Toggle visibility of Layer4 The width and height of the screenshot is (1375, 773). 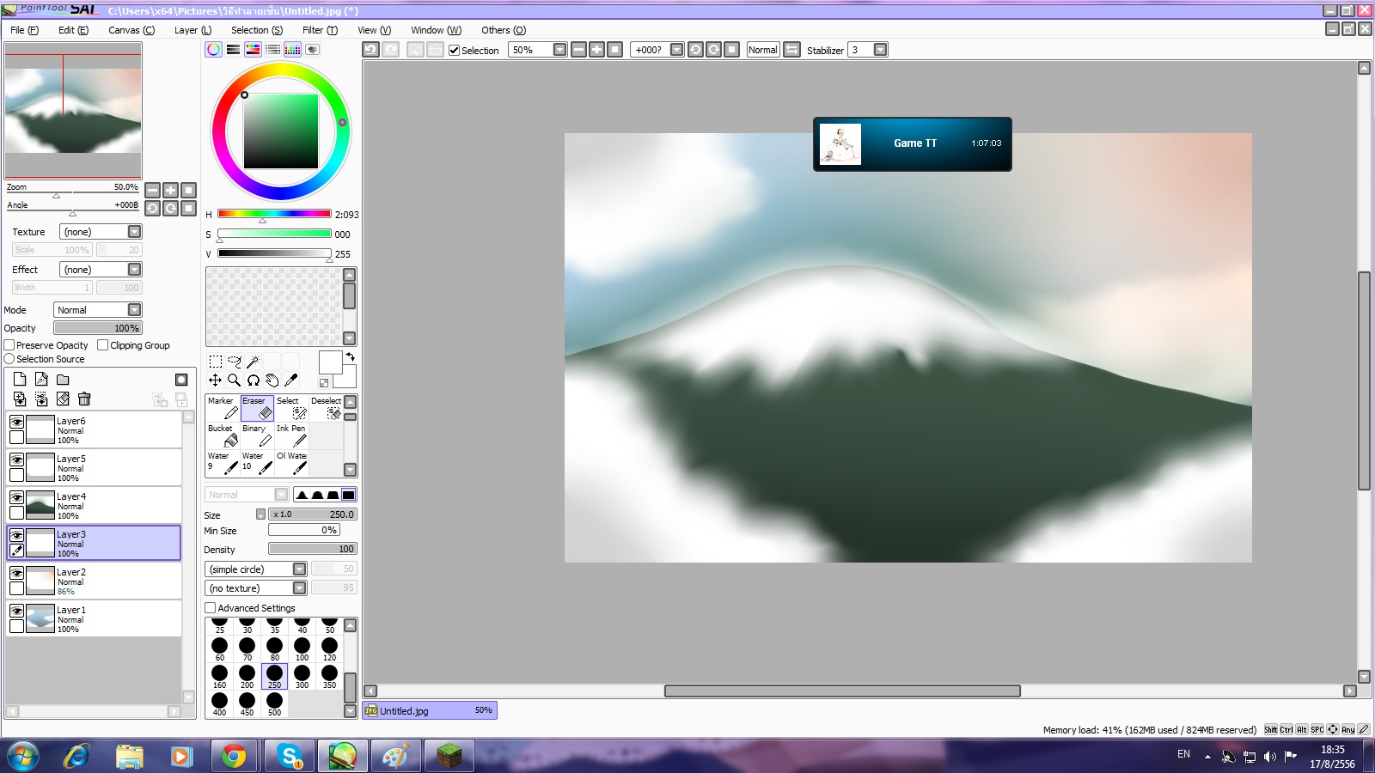[x=16, y=497]
